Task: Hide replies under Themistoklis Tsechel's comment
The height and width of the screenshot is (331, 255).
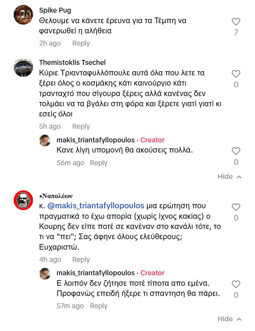Action: pos(230,176)
